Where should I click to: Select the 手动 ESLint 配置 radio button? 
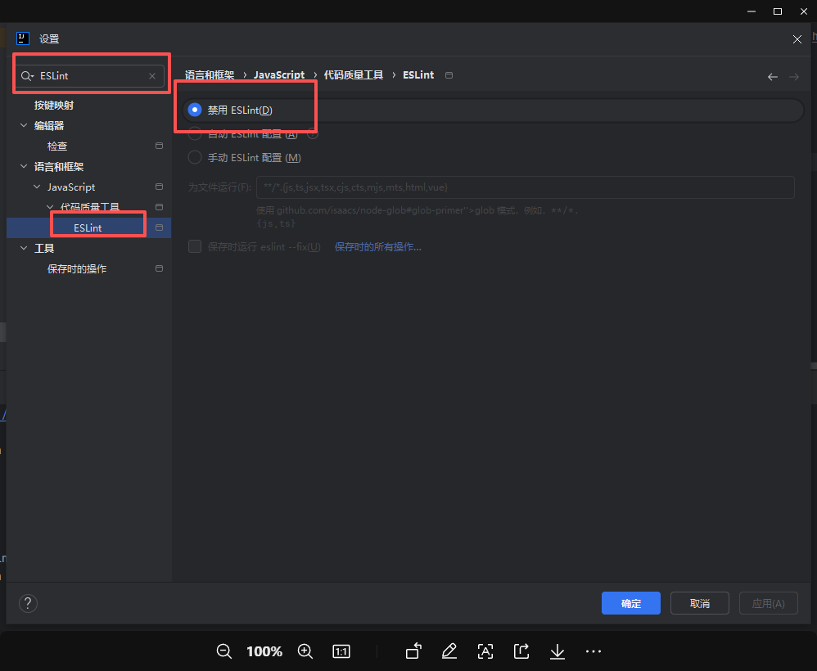(195, 158)
